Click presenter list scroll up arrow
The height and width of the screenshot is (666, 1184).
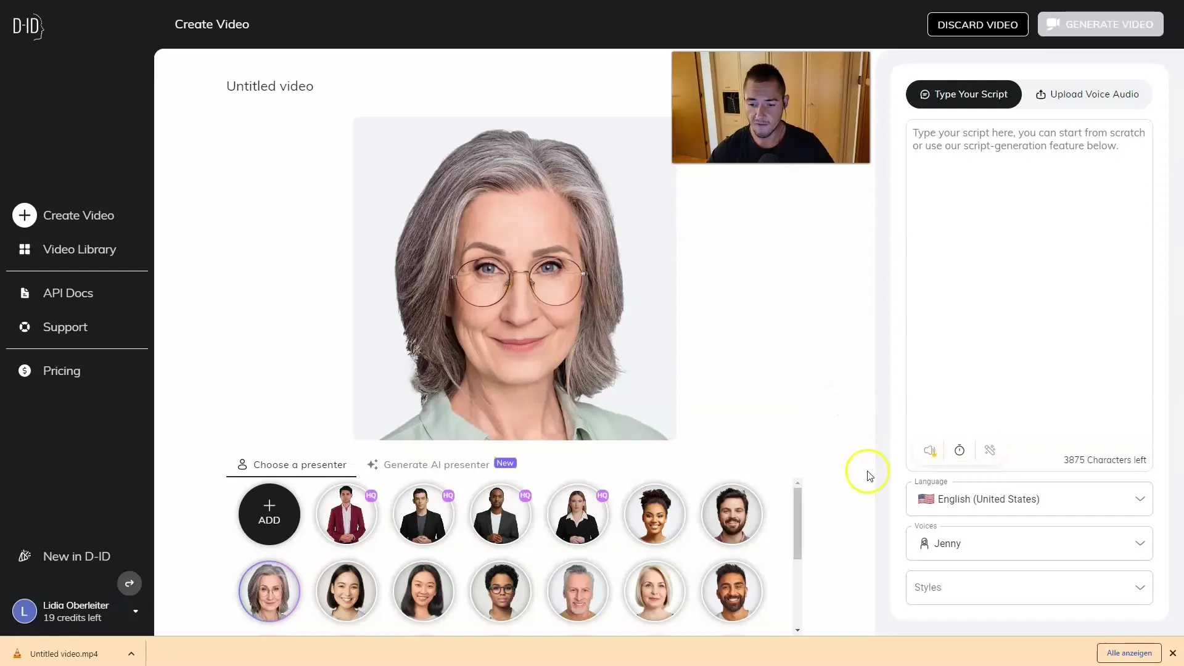(797, 483)
